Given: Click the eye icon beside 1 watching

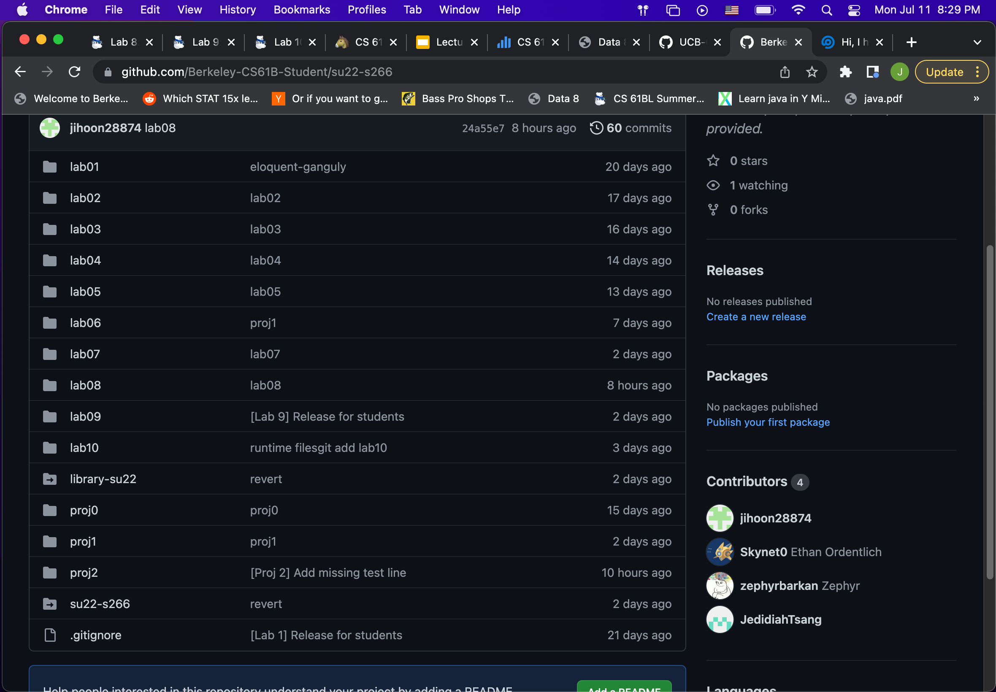Looking at the screenshot, I should 713,186.
